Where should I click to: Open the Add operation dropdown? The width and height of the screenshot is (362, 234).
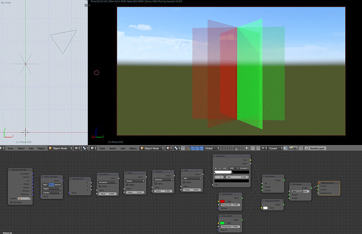[x=191, y=179]
